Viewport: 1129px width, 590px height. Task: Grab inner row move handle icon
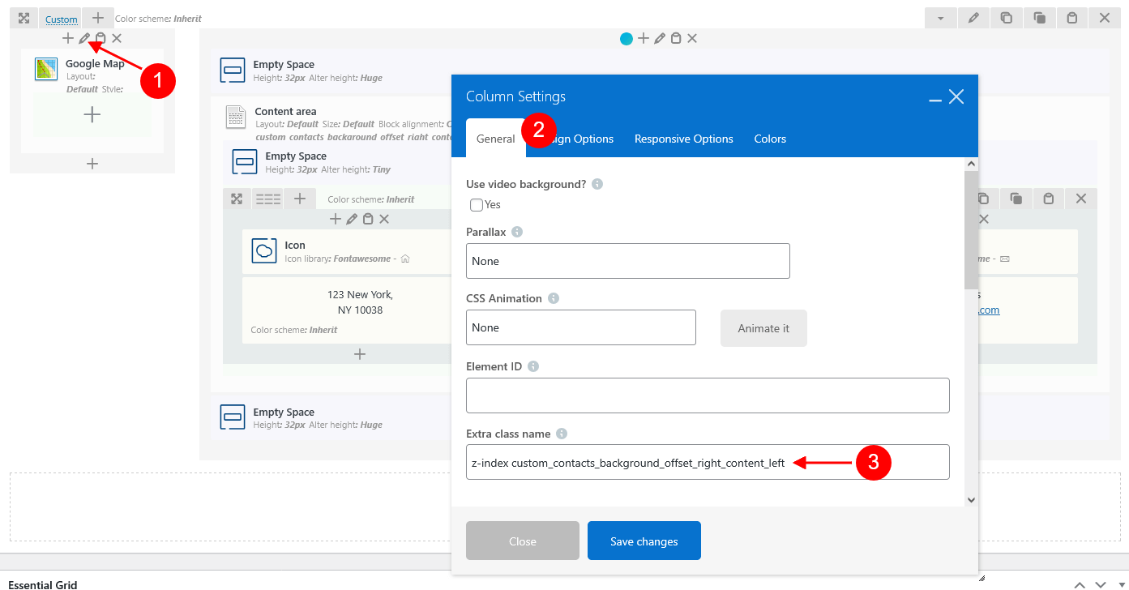pos(237,199)
